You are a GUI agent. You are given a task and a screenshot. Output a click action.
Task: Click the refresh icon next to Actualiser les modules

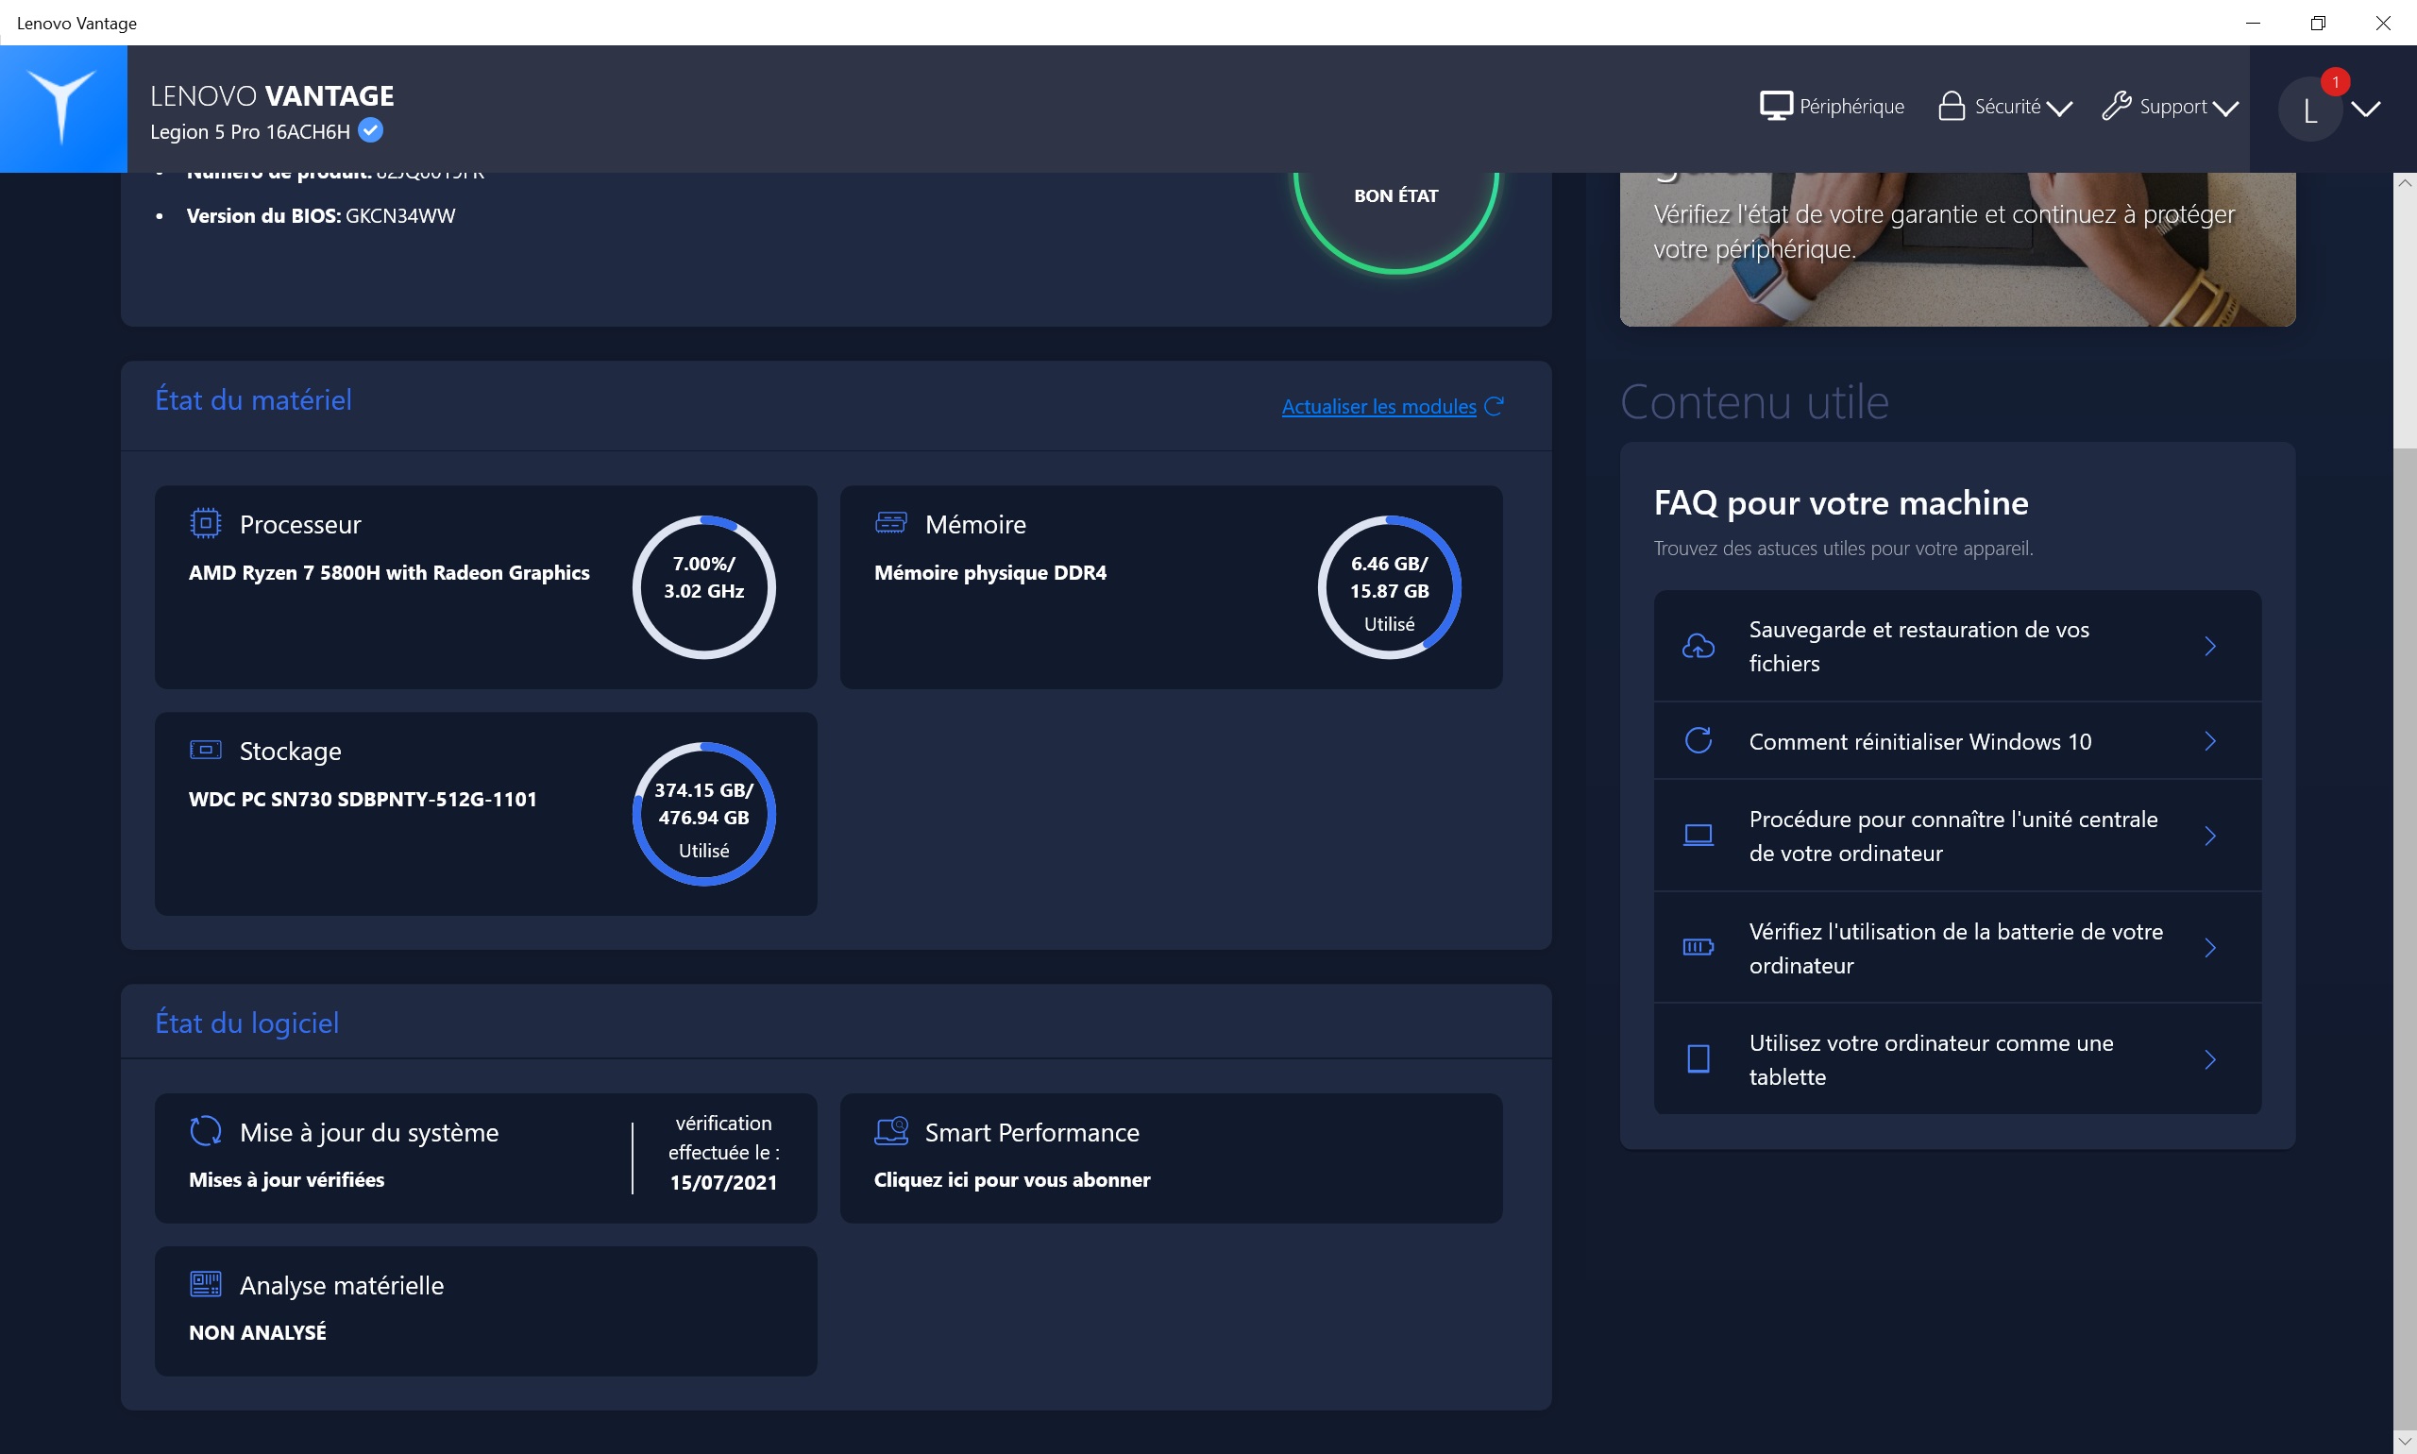click(x=1494, y=406)
